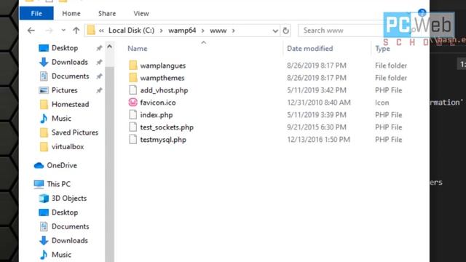Click navigation pane scrollbar up arrow
466x262 pixels.
click(109, 47)
